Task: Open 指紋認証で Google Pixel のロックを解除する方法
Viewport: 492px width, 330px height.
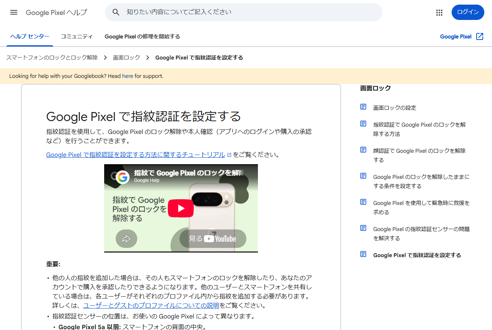Action: tap(419, 129)
